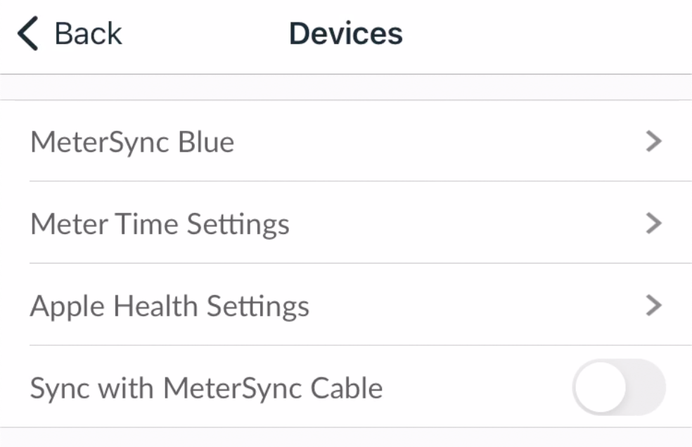The height and width of the screenshot is (447, 692).
Task: Click the Sync with MeterSync Cable label
Action: (206, 388)
